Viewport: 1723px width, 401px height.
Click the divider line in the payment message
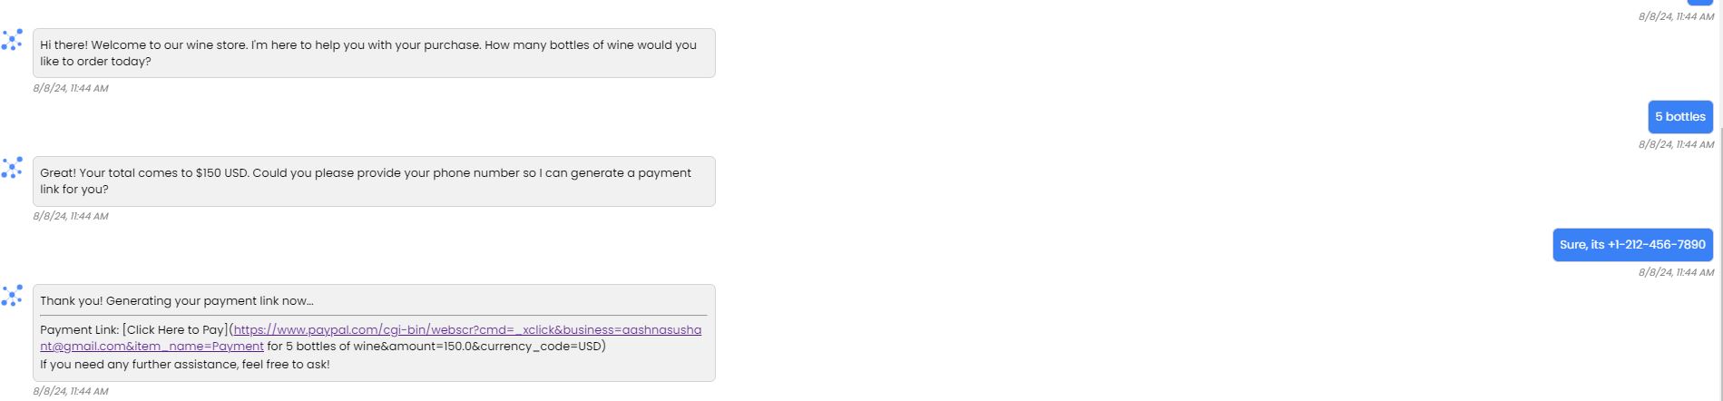[x=373, y=315]
